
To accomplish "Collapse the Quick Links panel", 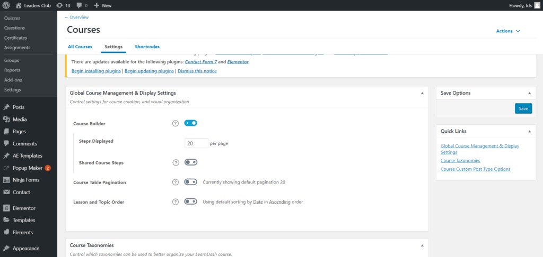I will pyautogui.click(x=529, y=131).
